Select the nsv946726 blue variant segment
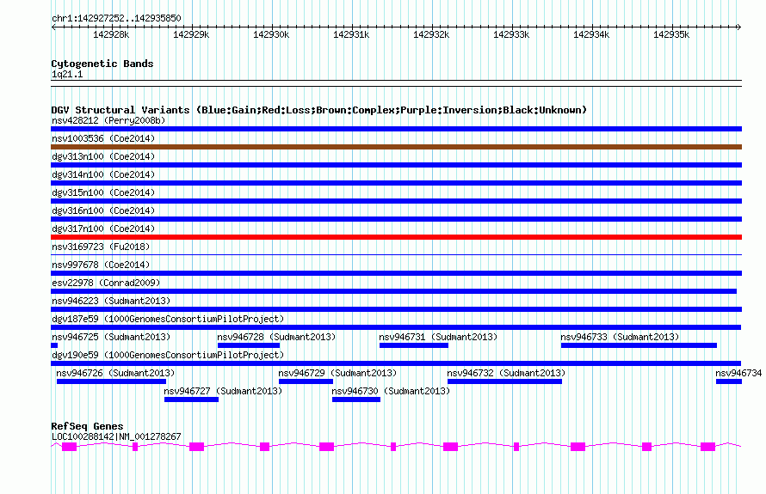Image resolution: width=766 pixels, height=494 pixels. click(111, 381)
